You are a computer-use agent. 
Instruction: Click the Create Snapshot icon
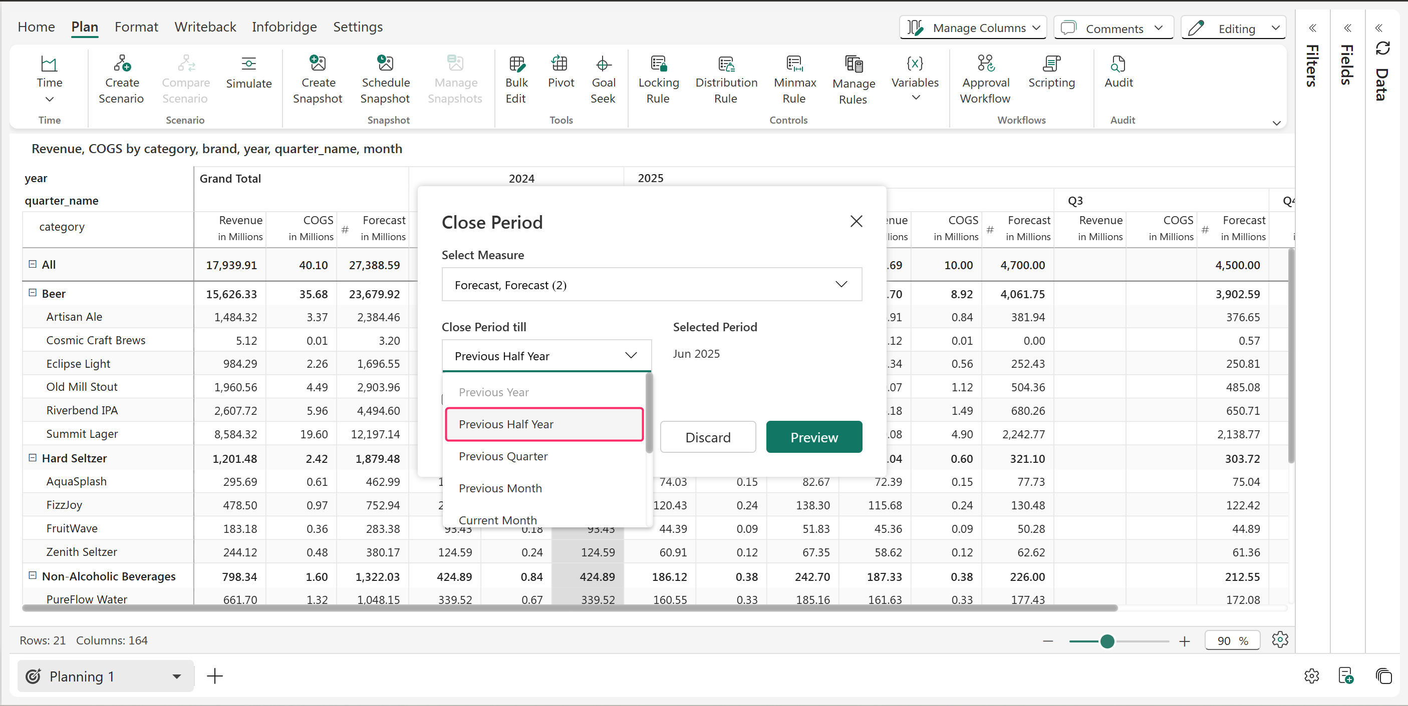[x=318, y=64]
